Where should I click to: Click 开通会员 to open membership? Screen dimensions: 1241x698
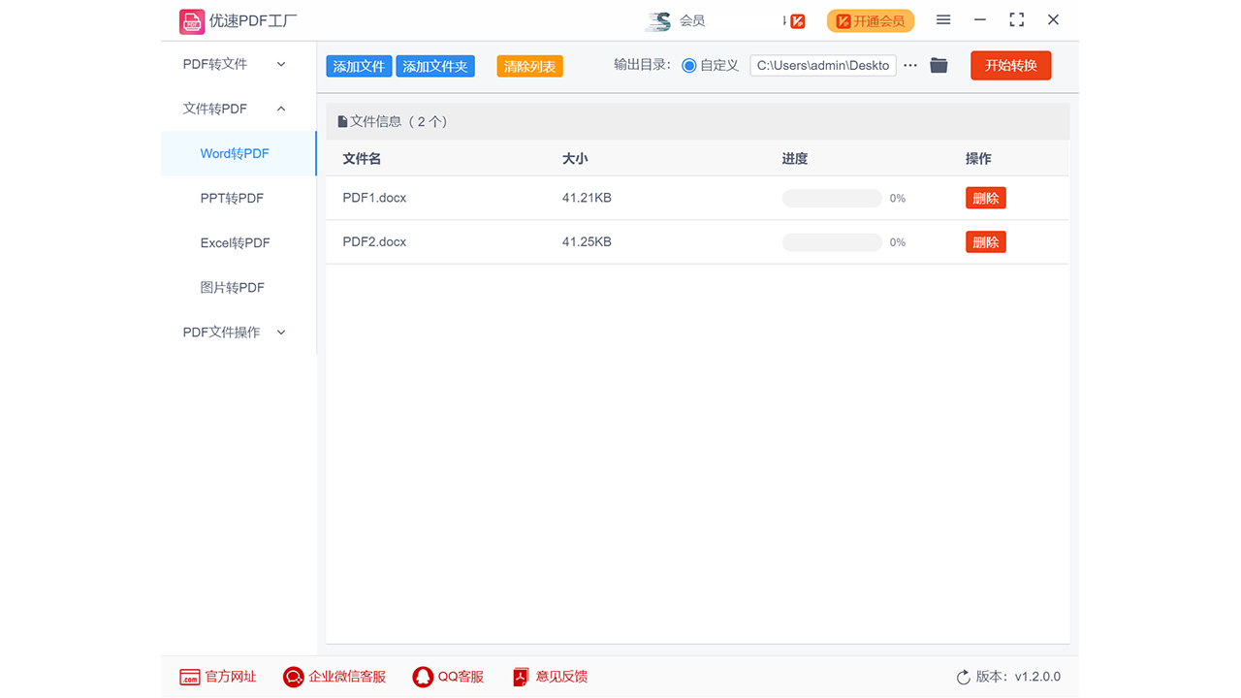pyautogui.click(x=870, y=19)
